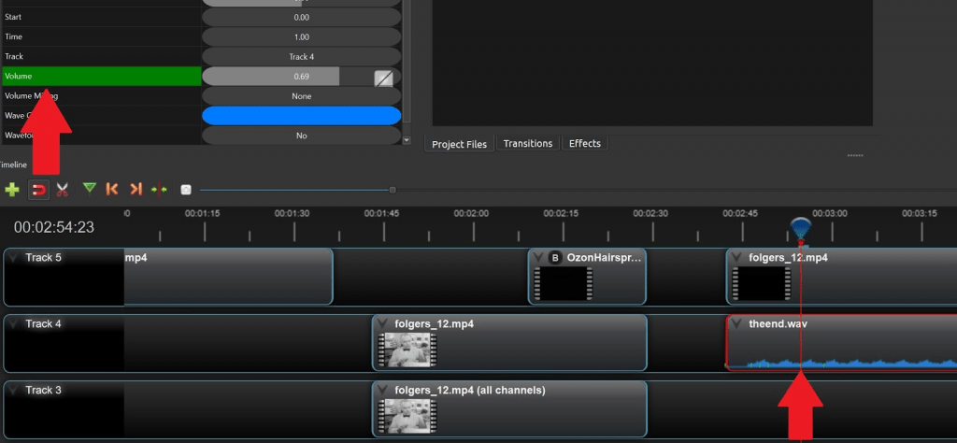Add a marker with the green triangle
Image resolution: width=957 pixels, height=443 pixels.
pyautogui.click(x=90, y=189)
